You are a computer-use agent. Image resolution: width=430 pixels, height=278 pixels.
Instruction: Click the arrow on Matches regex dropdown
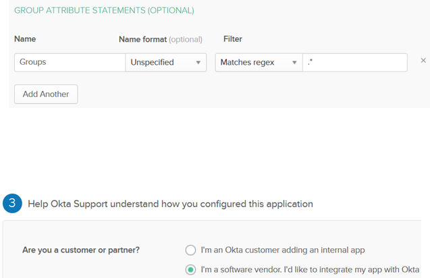[x=294, y=63]
